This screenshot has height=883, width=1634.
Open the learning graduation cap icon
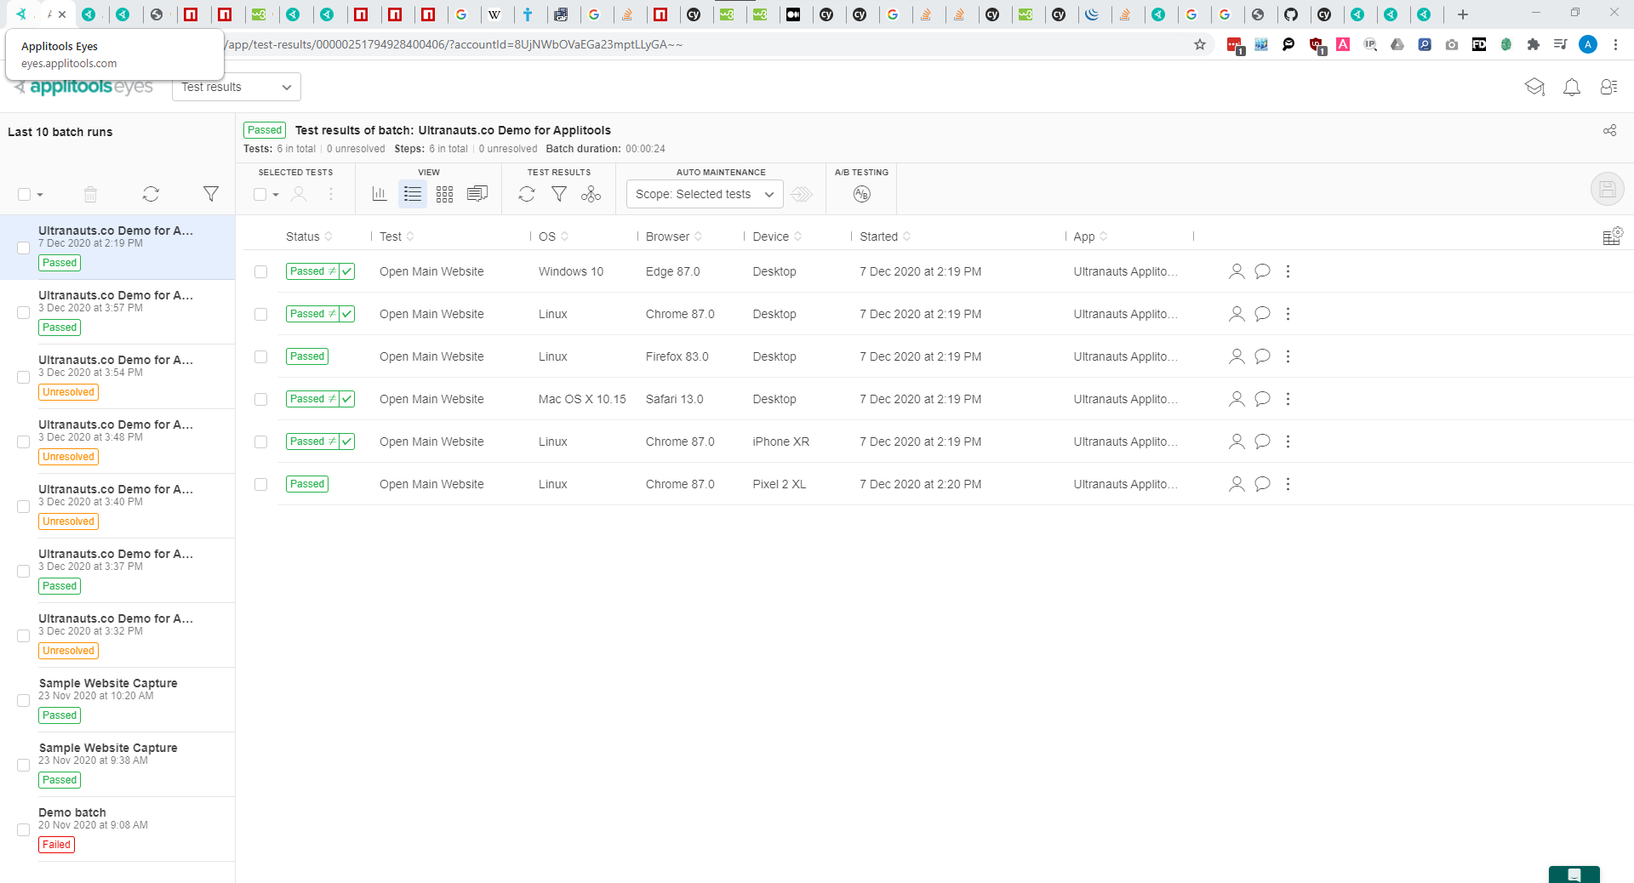coord(1534,87)
